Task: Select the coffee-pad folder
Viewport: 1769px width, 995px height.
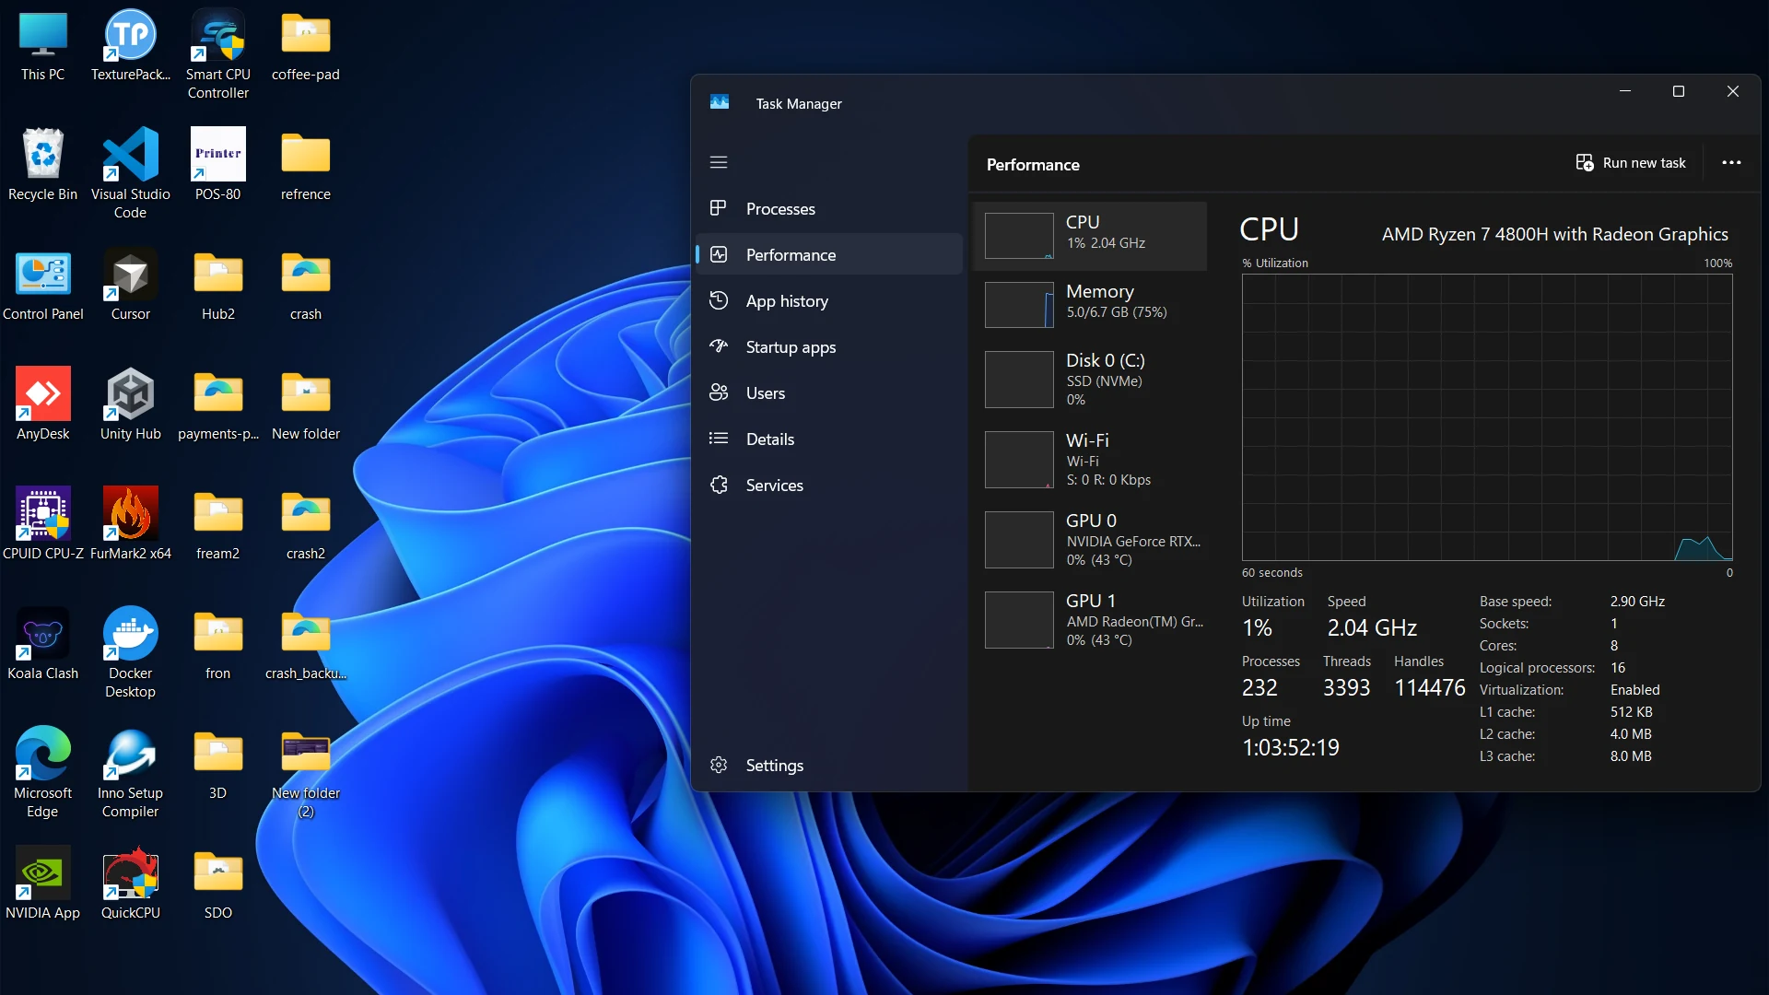Action: click(305, 47)
